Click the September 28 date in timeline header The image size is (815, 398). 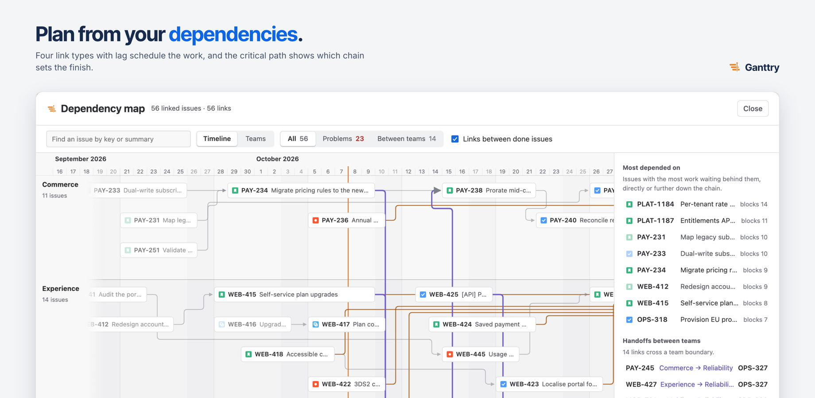(x=221, y=172)
